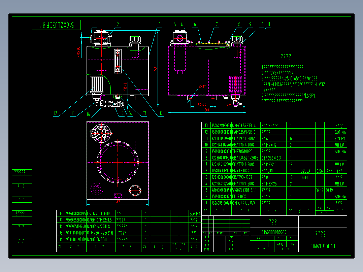Select drawing number 16160303080030 in title block

click(273, 232)
